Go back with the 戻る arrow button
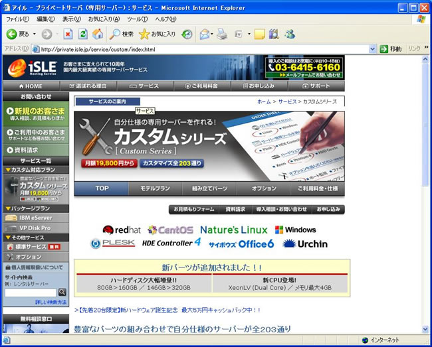The height and width of the screenshot is (347, 432). 17,34
